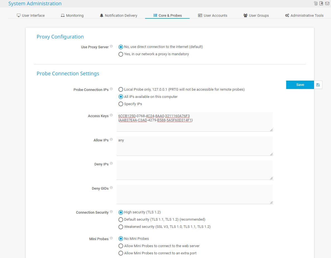This screenshot has width=331, height=258.
Task: Click help icon beside Mini Probes label
Action: [111, 238]
